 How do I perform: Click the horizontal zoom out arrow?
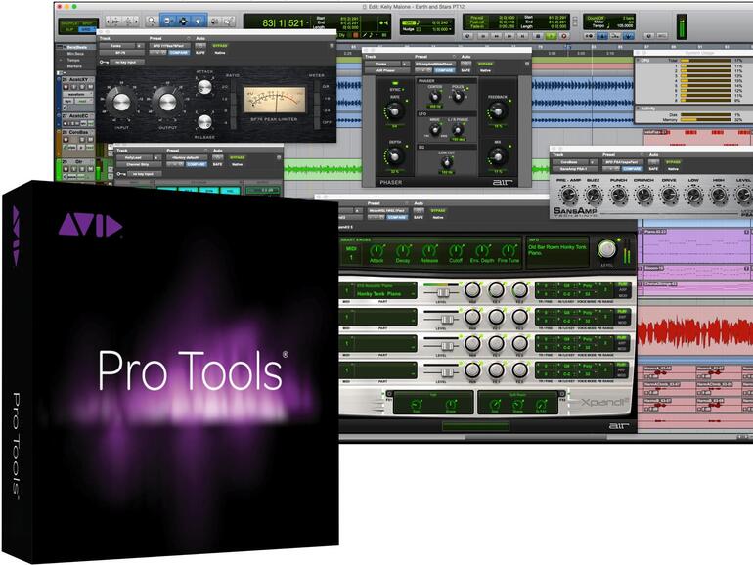click(x=108, y=22)
